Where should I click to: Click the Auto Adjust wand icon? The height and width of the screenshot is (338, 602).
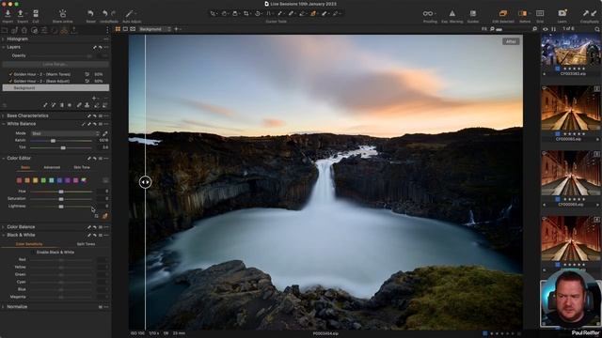click(130, 13)
